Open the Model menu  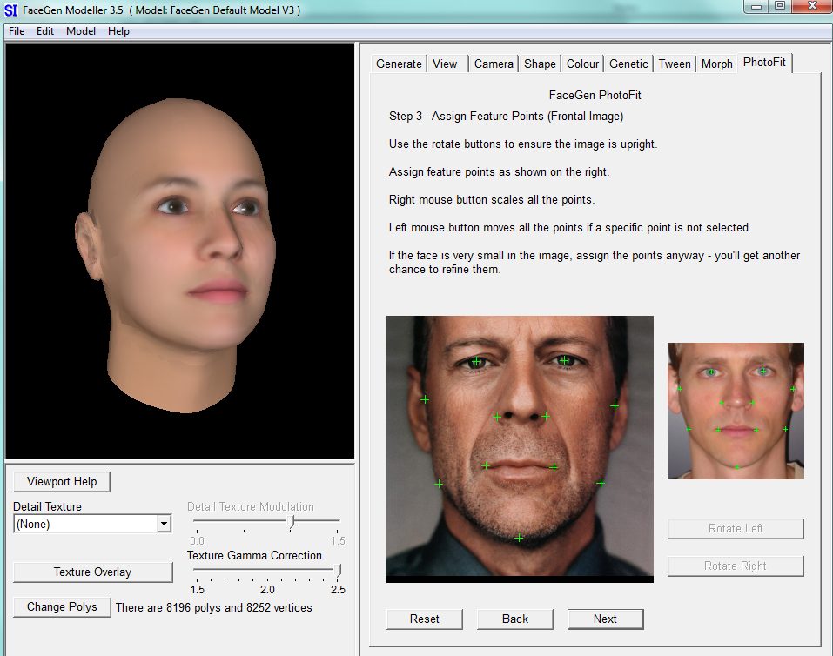(x=80, y=30)
